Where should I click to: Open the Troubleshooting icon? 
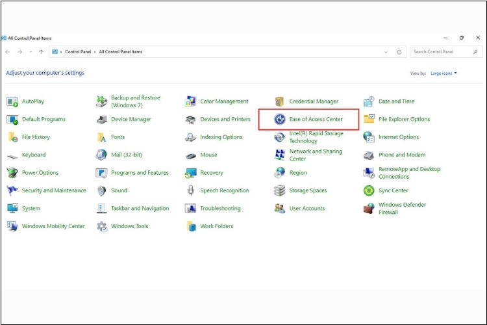click(x=191, y=209)
